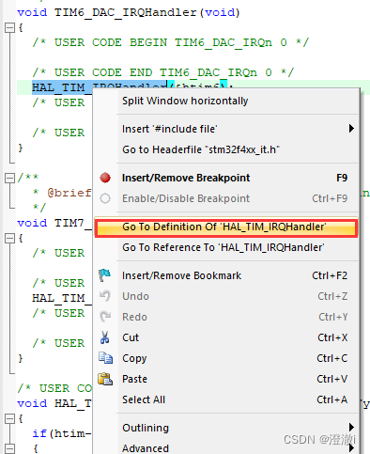Choose Redo from context menu

pos(226,317)
